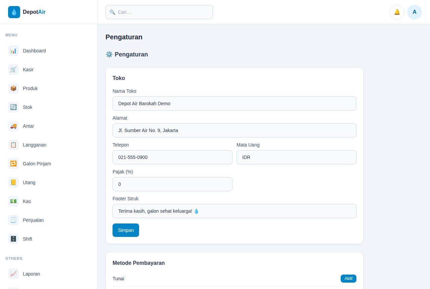This screenshot has width=430, height=289.
Task: Open the Antar delivery truck icon
Action: pos(13,126)
